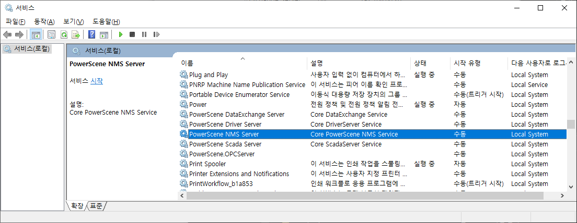This screenshot has height=223, width=577.
Task: Select PowerScene.OPCServer name
Action: [x=222, y=154]
